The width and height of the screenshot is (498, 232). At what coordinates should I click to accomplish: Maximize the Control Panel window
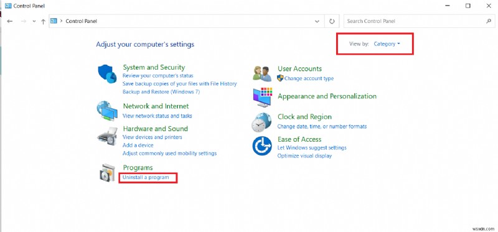pyautogui.click(x=468, y=6)
